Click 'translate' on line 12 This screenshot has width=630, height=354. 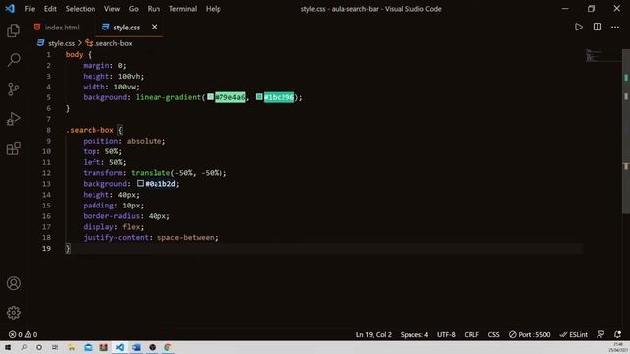151,173
